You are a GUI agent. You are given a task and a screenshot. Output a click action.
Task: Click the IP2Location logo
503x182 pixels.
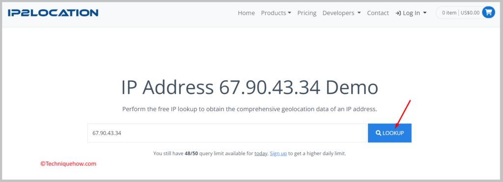pyautogui.click(x=53, y=13)
